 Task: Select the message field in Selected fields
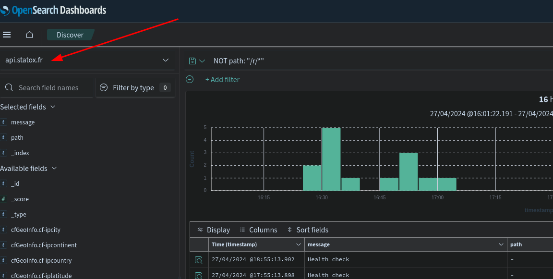(23, 122)
